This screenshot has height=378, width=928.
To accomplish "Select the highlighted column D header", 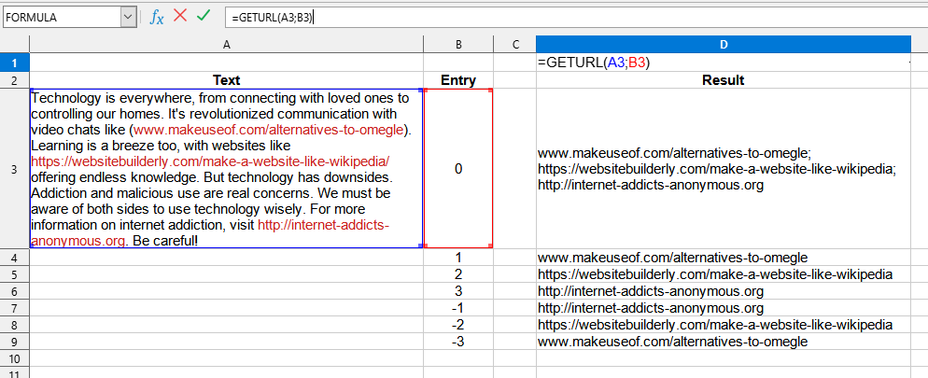I will click(723, 44).
